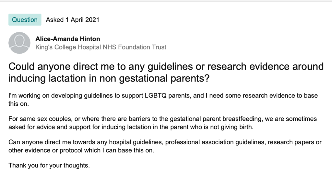Screen dimensions: 332x178
Task: Click the line 'asked for advice and support'
Action: click(131, 127)
